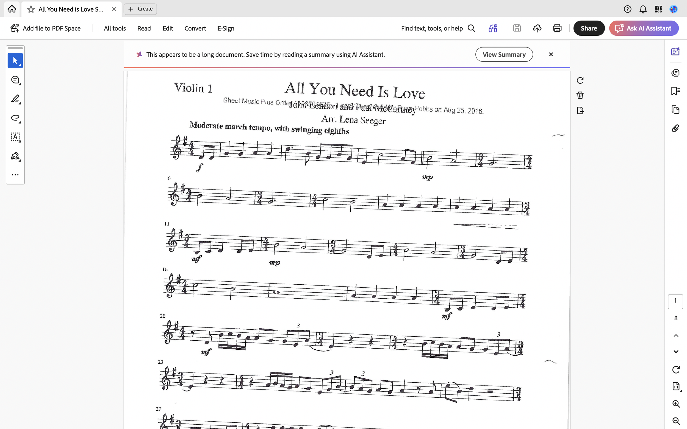The height and width of the screenshot is (429, 687).
Task: Open the notifications bell
Action: [x=643, y=9]
